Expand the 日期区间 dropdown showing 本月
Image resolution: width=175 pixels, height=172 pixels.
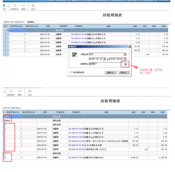125,54
